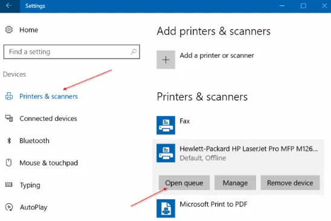Click the Default, Offline status text
The height and width of the screenshot is (221, 331).
click(x=203, y=158)
